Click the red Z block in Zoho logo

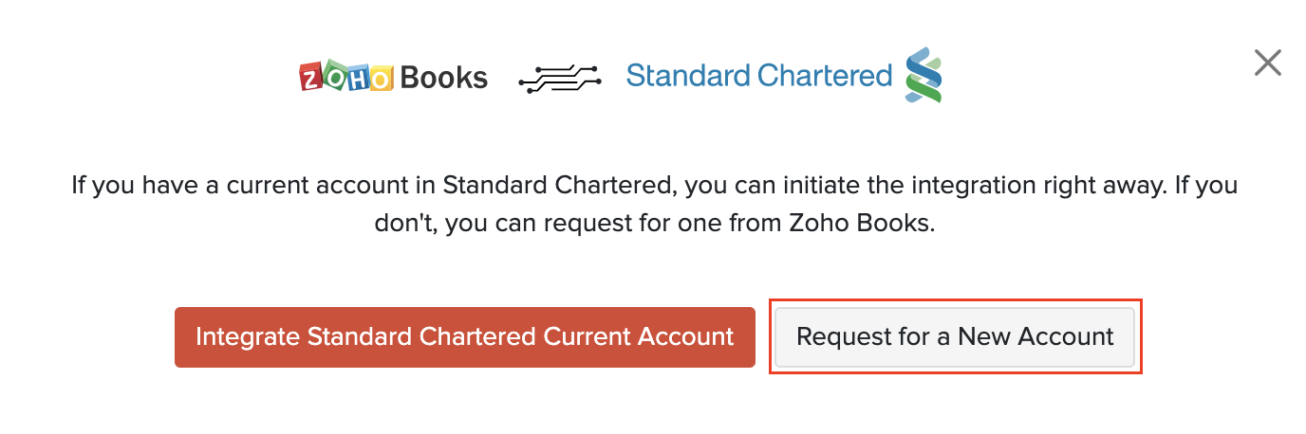pyautogui.click(x=312, y=78)
